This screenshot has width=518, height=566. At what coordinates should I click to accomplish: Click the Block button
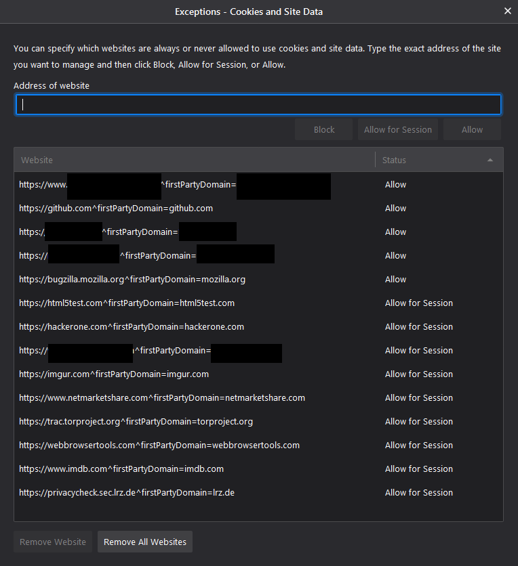pos(323,129)
